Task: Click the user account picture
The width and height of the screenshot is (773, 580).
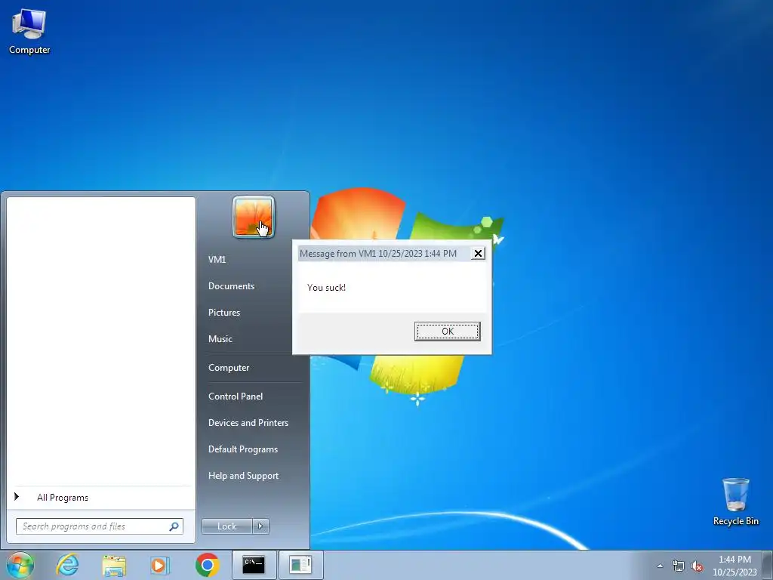Action: coord(254,217)
